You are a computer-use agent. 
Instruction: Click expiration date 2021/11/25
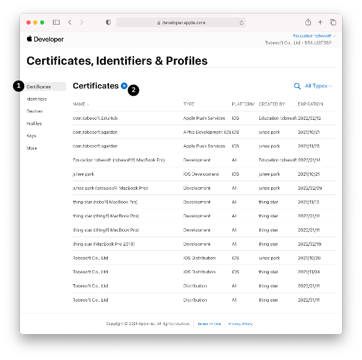pyautogui.click(x=308, y=146)
